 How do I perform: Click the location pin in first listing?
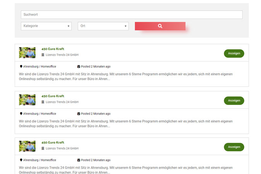(x=21, y=67)
